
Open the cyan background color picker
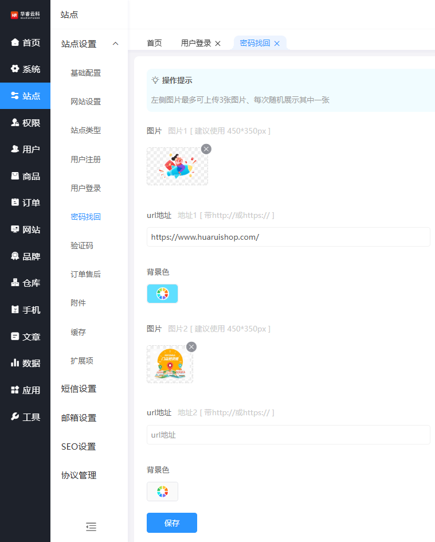[162, 294]
